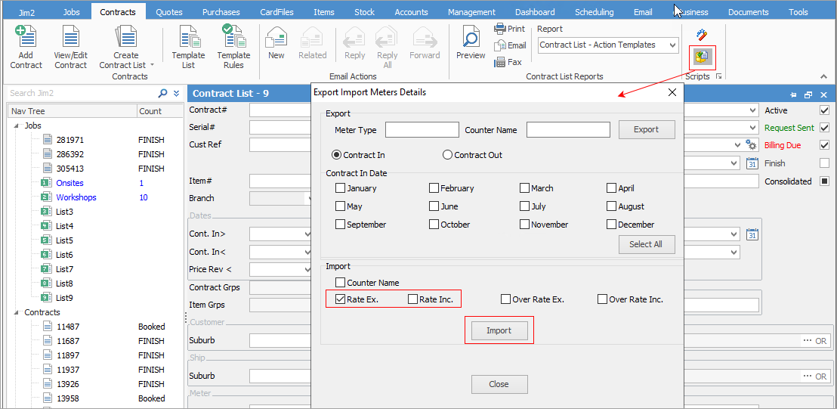Viewport: 837px width, 409px height.
Task: Untick the Rate Ex. checkbox
Action: pyautogui.click(x=341, y=299)
